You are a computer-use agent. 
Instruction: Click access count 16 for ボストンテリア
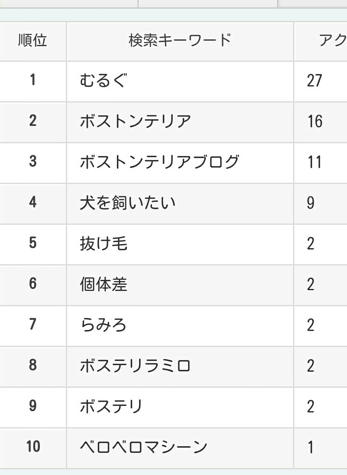click(315, 121)
